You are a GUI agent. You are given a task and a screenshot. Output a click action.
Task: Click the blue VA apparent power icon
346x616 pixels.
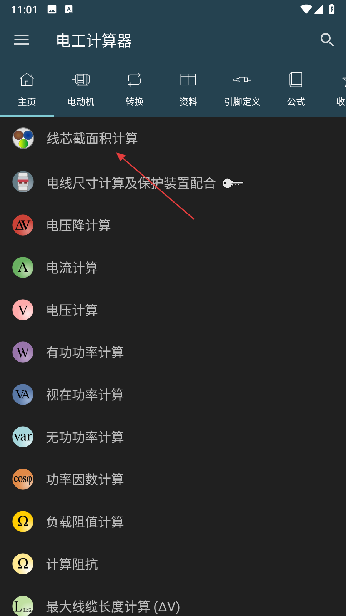pos(23,394)
